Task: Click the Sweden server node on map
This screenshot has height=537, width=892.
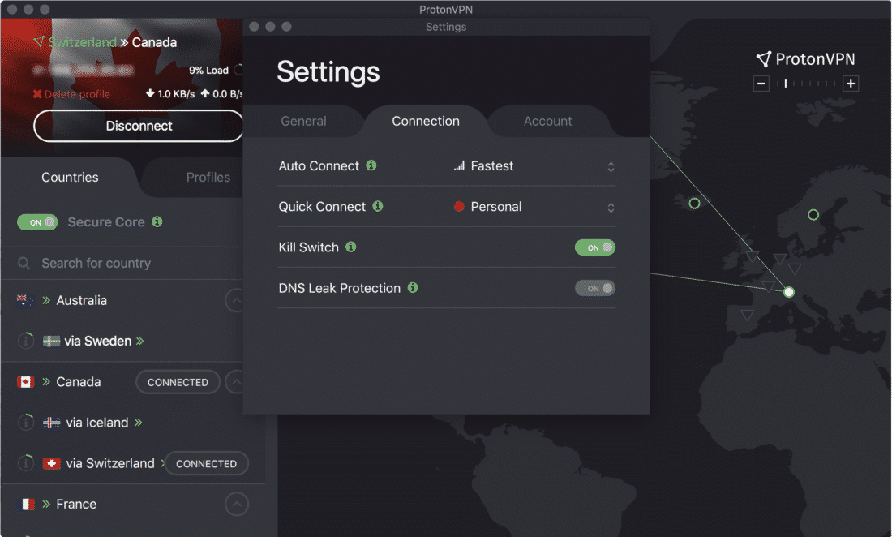Action: click(813, 214)
